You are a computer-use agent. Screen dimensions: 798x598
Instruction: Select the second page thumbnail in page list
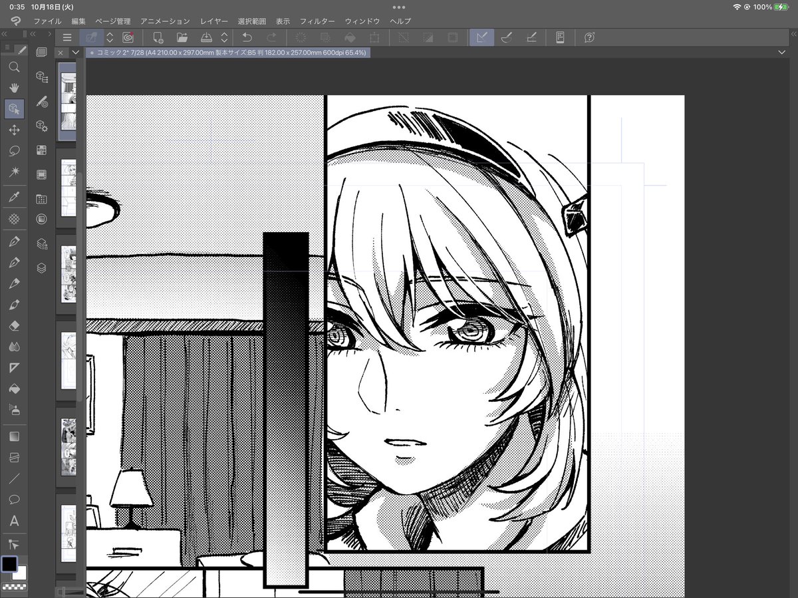click(x=69, y=187)
